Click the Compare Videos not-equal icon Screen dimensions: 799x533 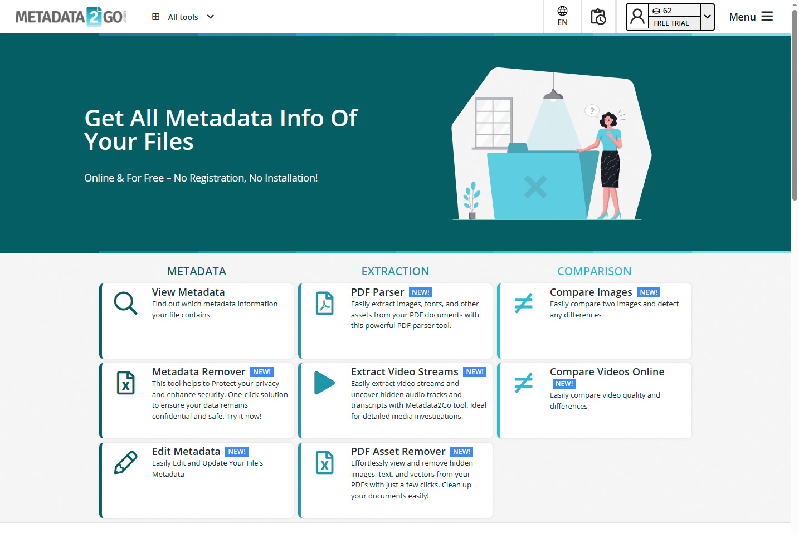[x=524, y=383]
